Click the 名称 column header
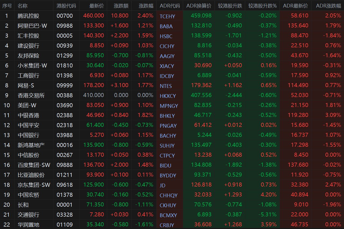The height and width of the screenshot is (229, 344). [x=23, y=6]
